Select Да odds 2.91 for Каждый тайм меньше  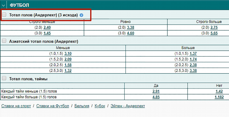156,91
